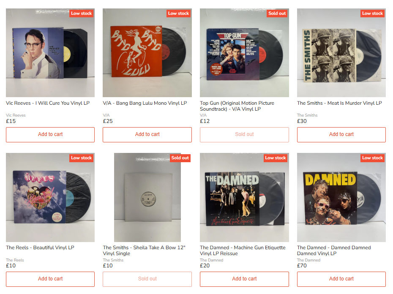Open Vic Reeves I Will Cure You title

tap(48, 103)
